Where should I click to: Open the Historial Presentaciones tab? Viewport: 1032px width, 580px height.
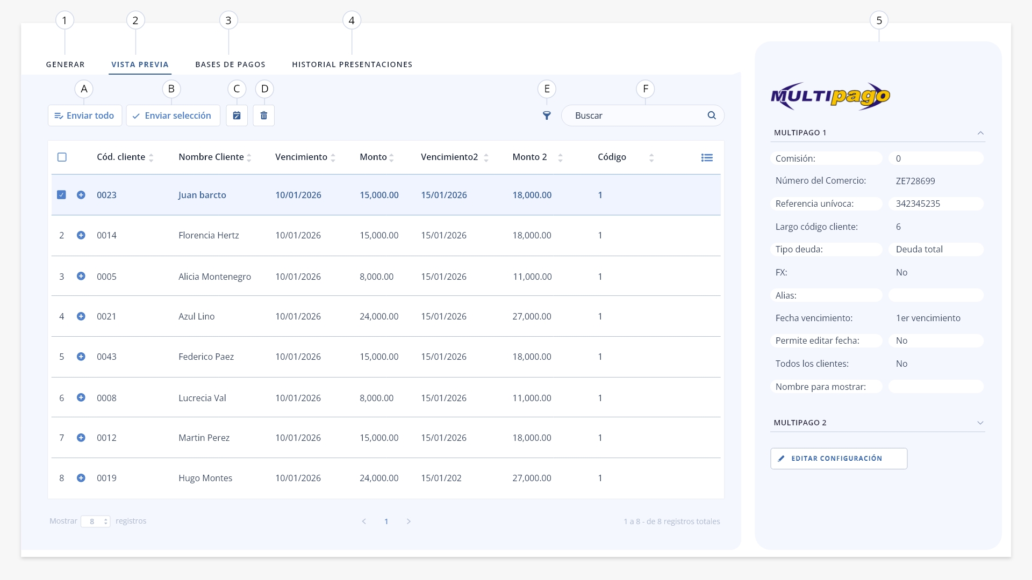point(352,64)
